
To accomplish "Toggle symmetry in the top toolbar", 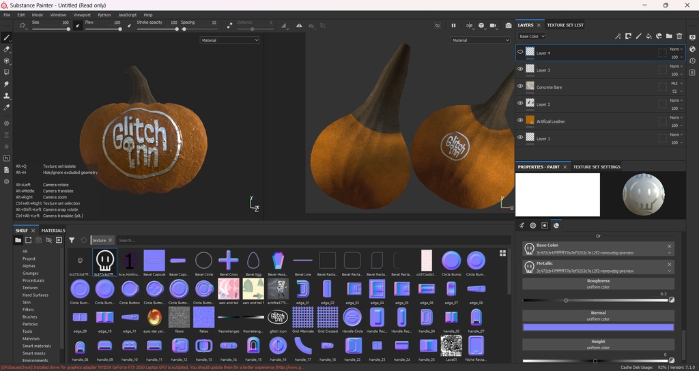I will pos(299,26).
